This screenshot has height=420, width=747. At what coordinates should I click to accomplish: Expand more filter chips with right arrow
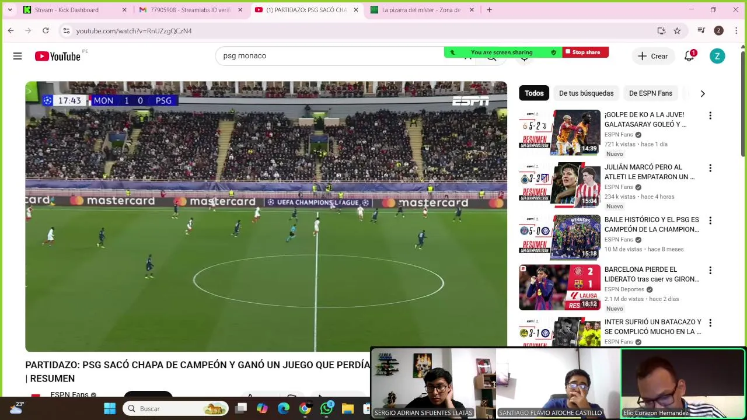703,93
